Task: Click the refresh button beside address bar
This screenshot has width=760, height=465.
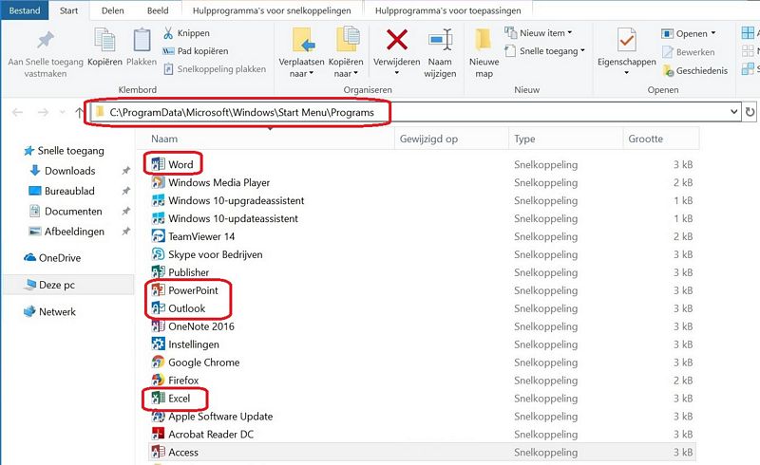Action: (750, 112)
